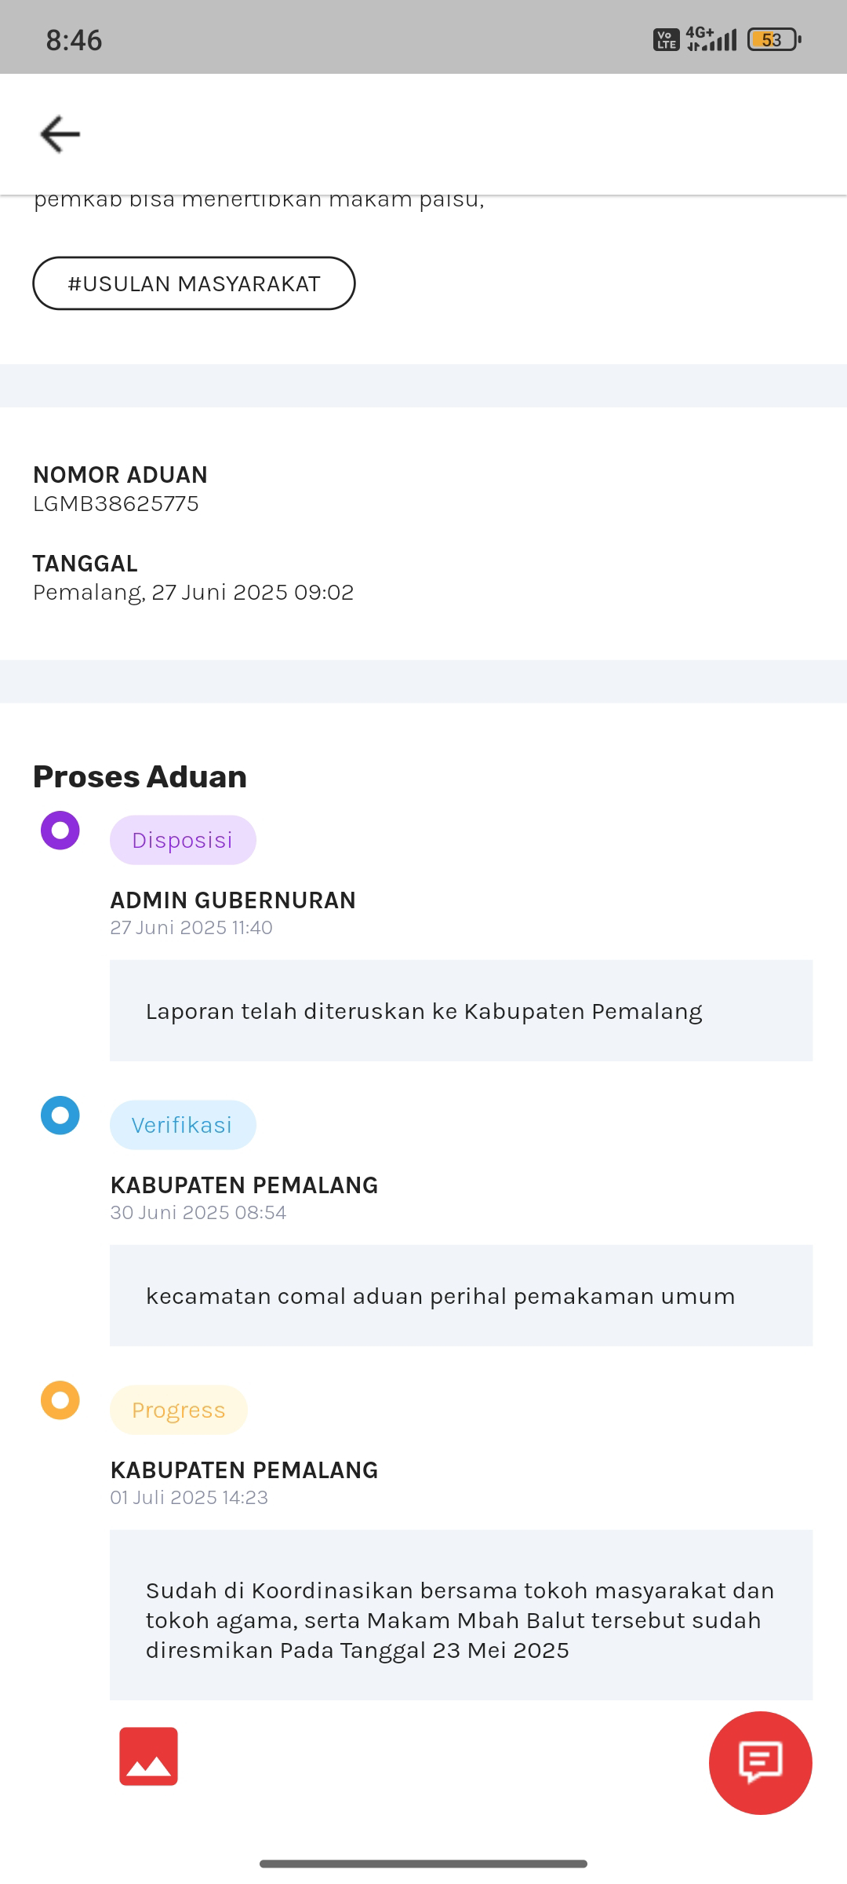
Task: Tap KABUPATEN PEMALANG under Verifikasi
Action: (244, 1185)
